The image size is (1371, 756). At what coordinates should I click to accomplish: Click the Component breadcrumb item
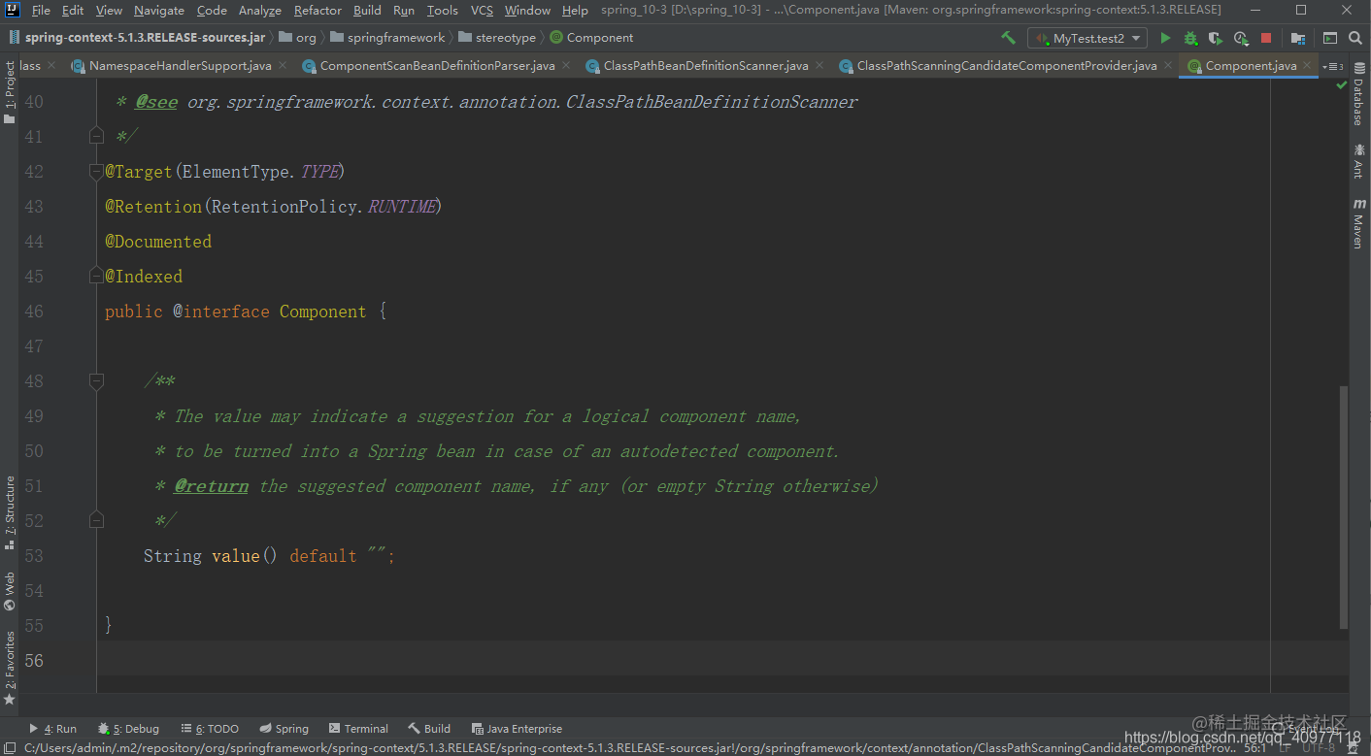[x=591, y=38]
